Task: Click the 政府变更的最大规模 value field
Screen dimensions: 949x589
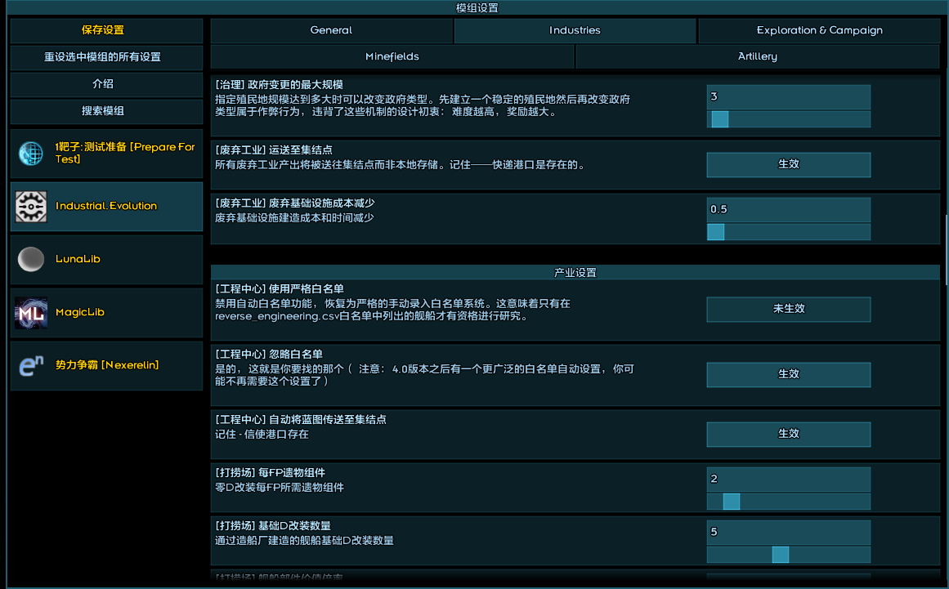Action: pos(788,96)
